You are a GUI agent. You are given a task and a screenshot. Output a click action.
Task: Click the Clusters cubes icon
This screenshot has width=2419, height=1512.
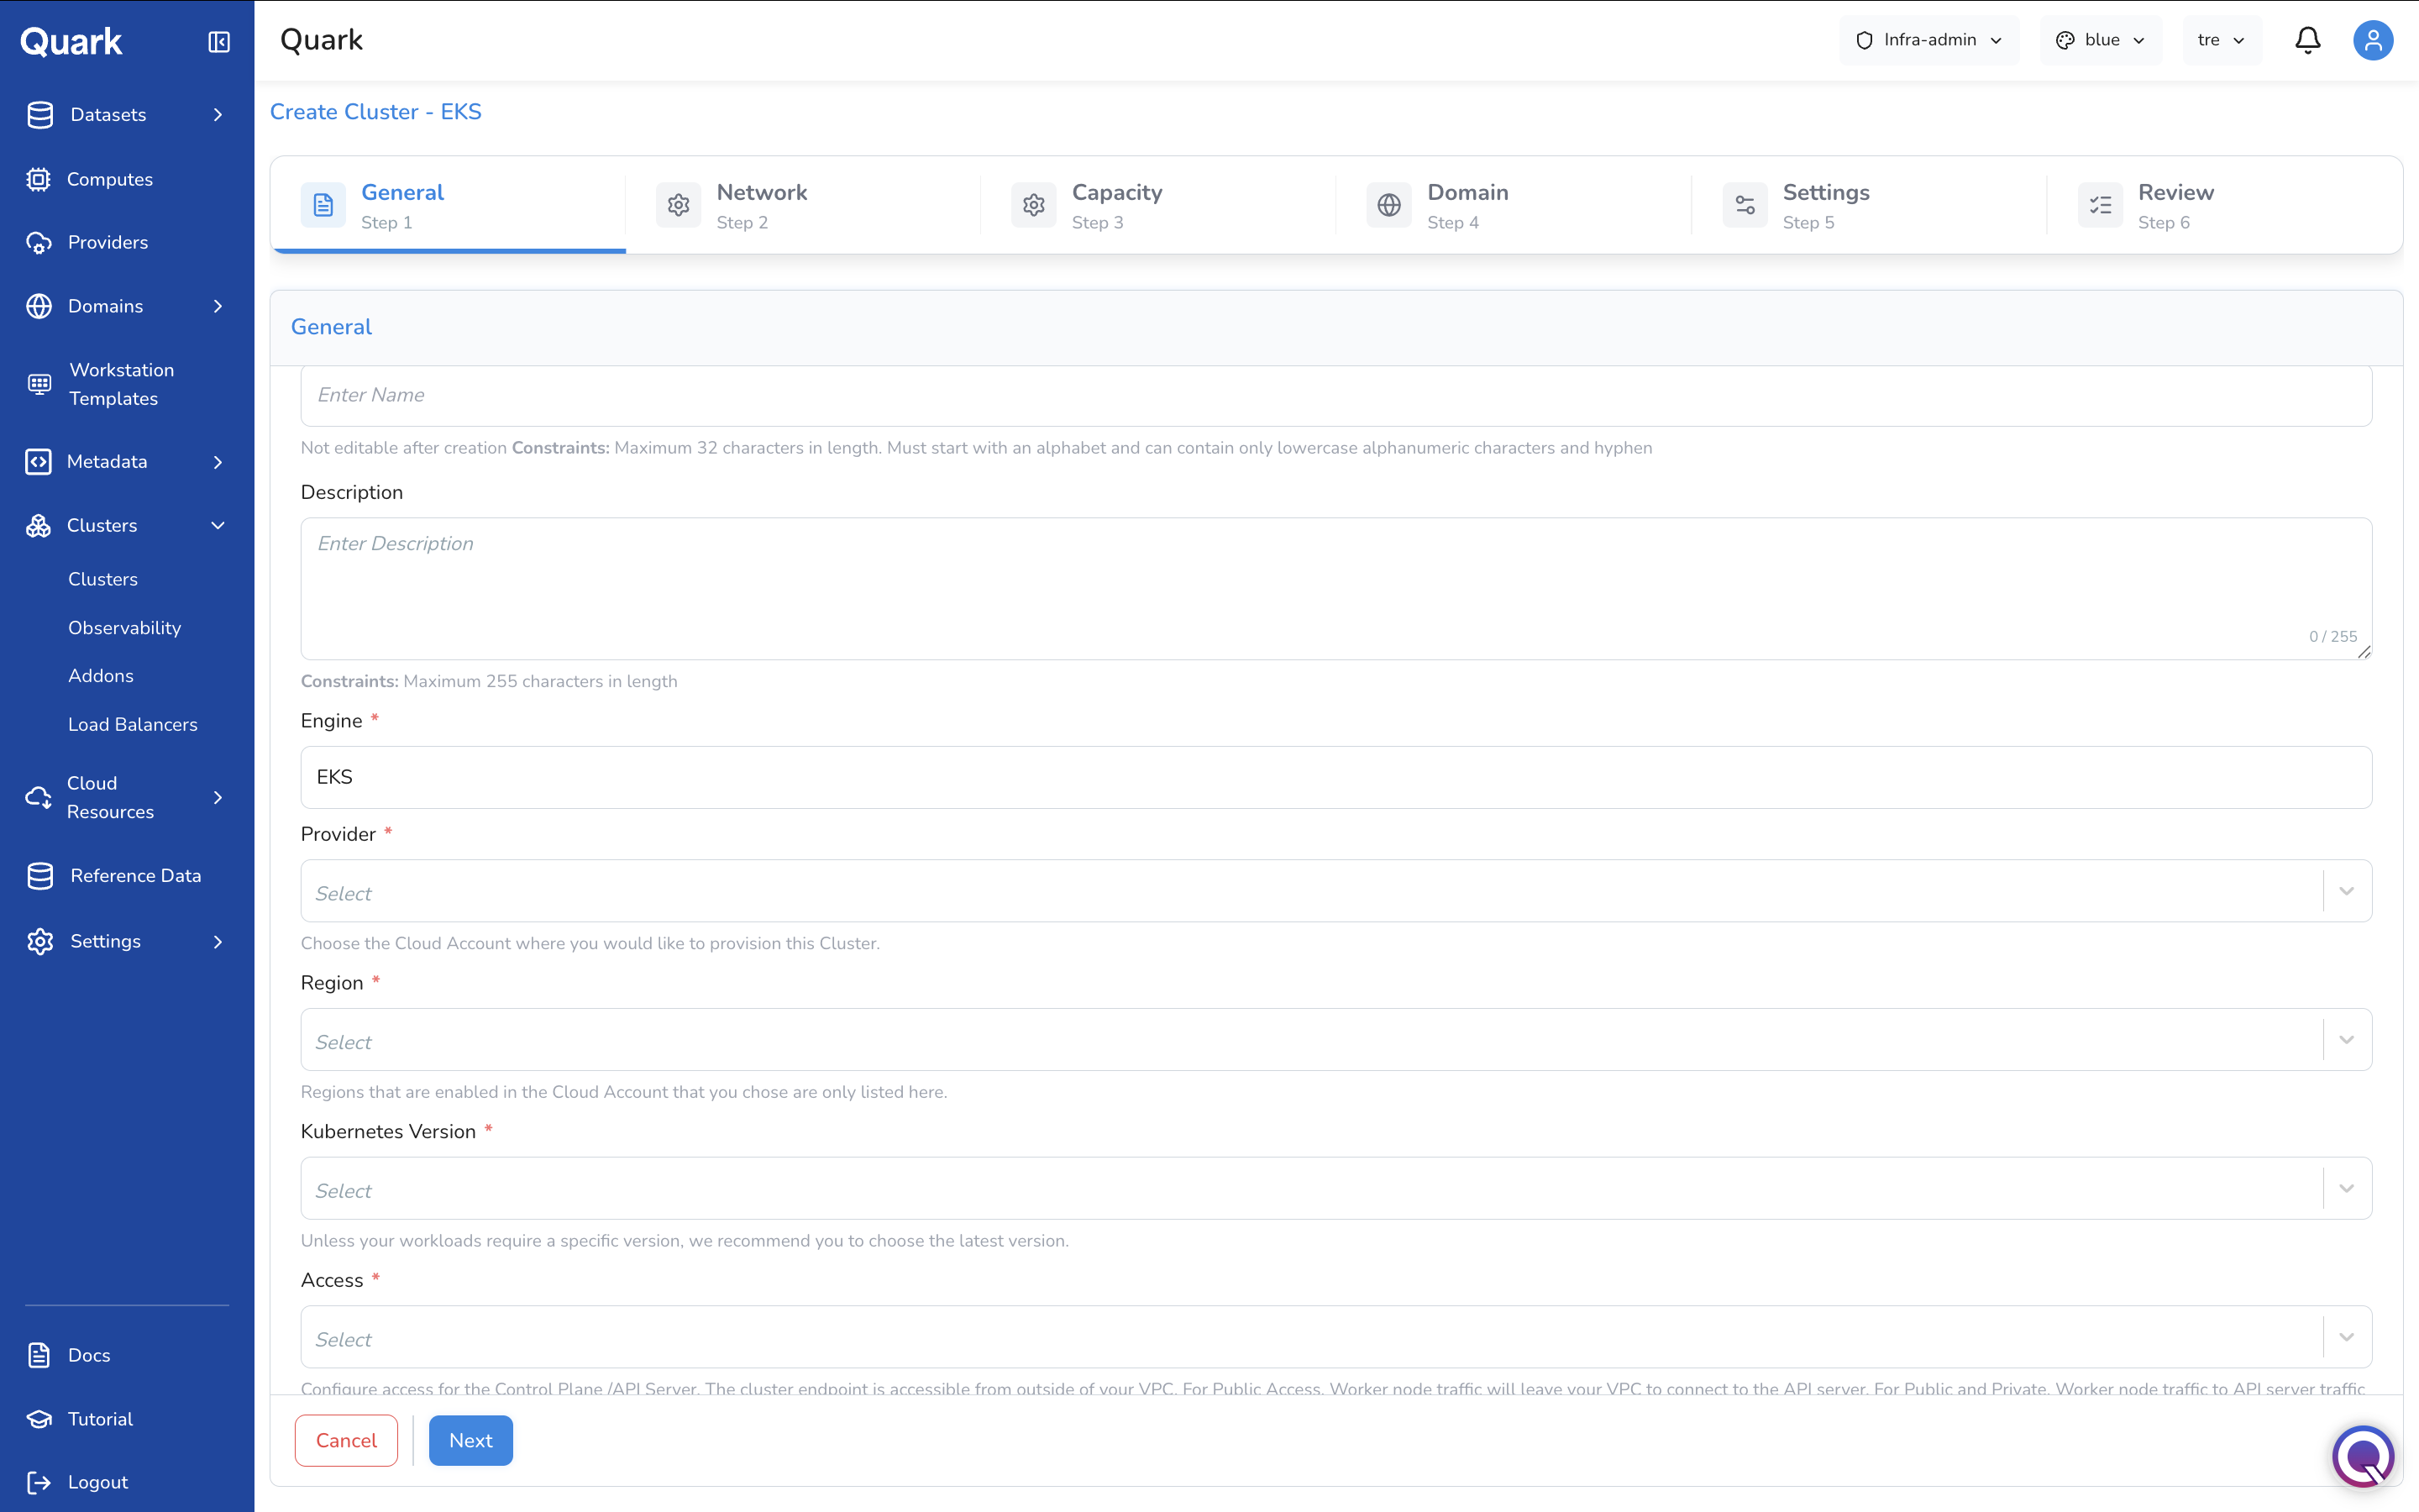point(38,526)
